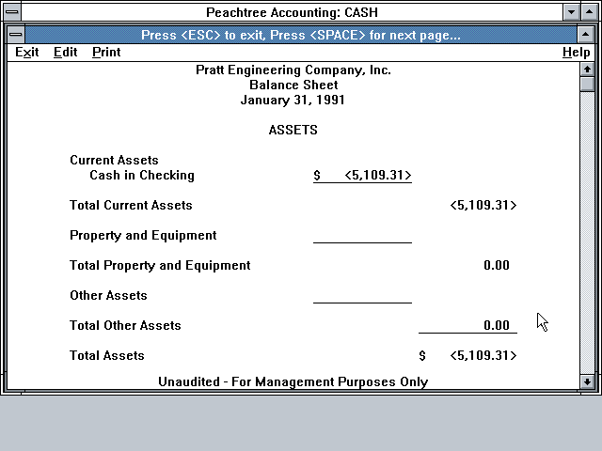Click Total Other Assets value 0.00

point(497,326)
